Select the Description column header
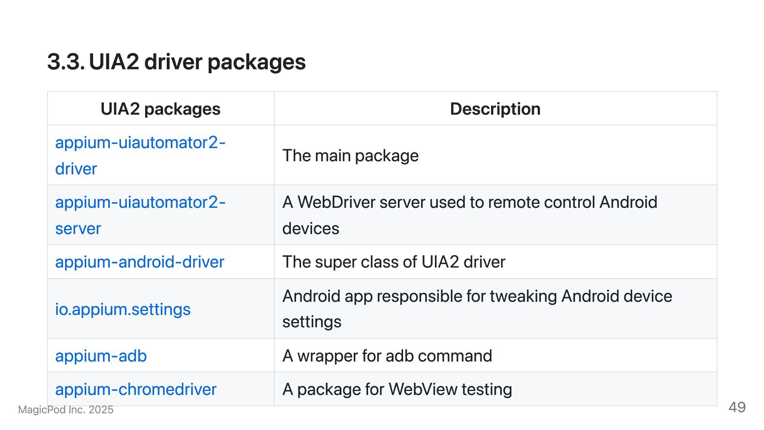 point(495,109)
